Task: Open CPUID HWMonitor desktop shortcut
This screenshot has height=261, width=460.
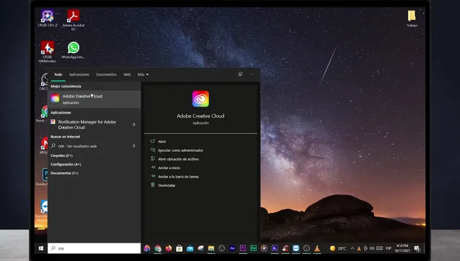Action: coord(47,52)
